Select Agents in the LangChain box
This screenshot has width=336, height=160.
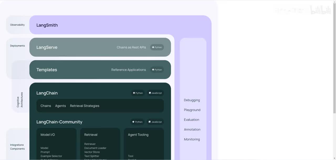[x=60, y=106]
